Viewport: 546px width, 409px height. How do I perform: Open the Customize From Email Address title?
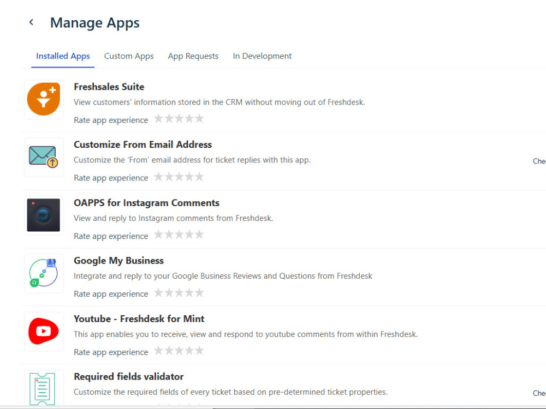click(x=143, y=145)
